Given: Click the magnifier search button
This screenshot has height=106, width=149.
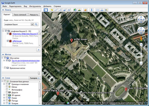Looking at the screenshot, I should tap(36, 24).
